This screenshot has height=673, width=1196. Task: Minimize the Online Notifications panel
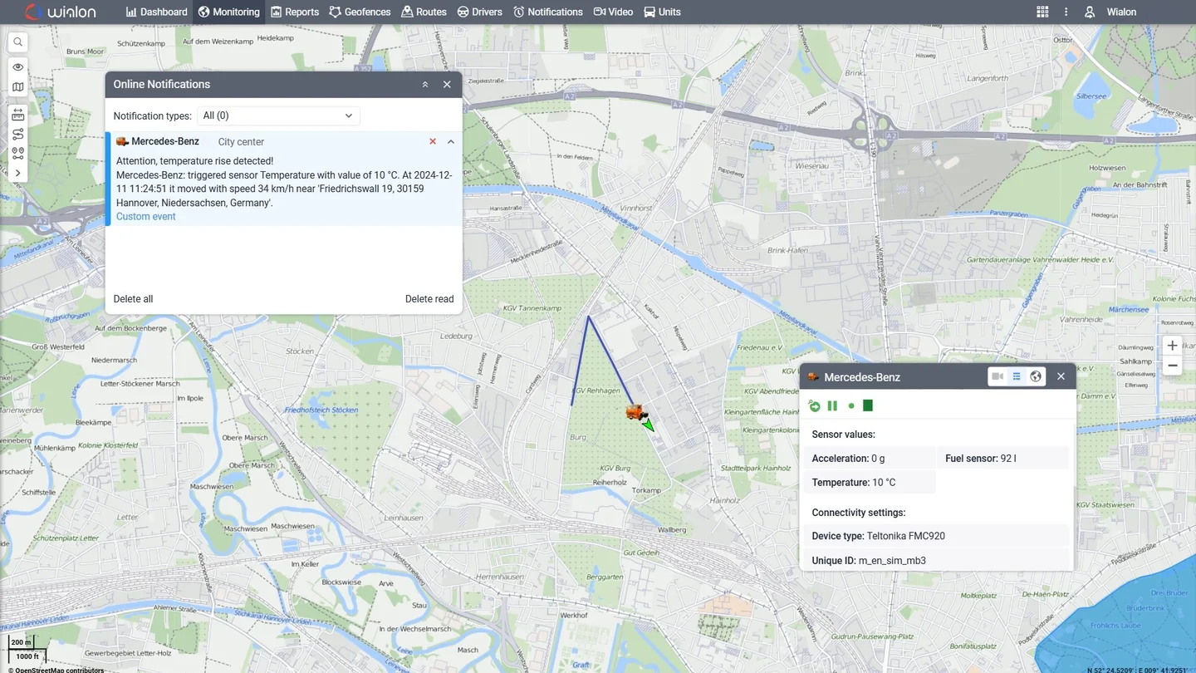coord(425,84)
